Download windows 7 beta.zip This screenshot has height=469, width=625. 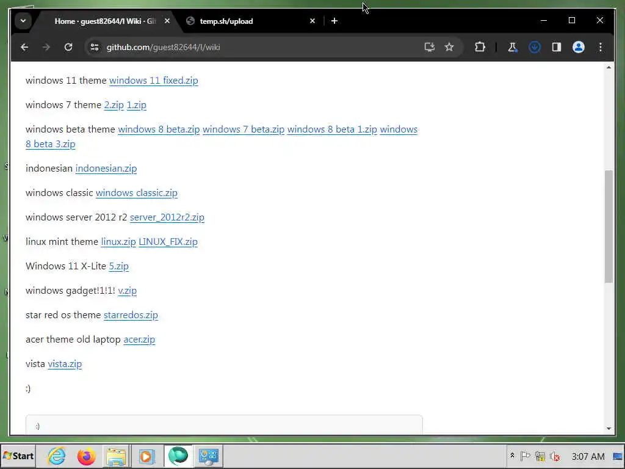244,129
